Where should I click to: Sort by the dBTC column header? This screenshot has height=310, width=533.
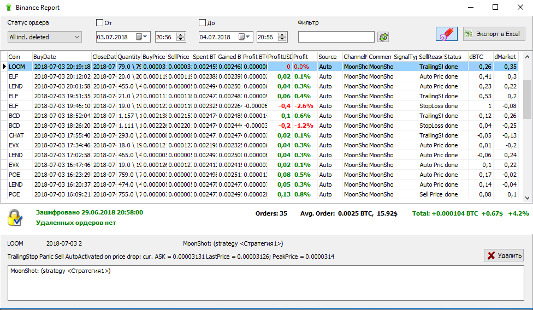click(481, 57)
